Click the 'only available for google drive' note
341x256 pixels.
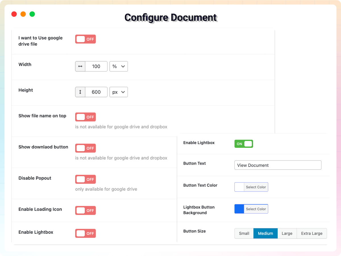coord(106,189)
